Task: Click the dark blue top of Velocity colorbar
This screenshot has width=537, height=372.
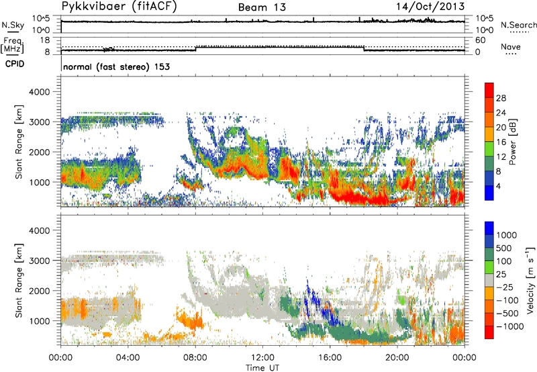Action: pos(489,228)
